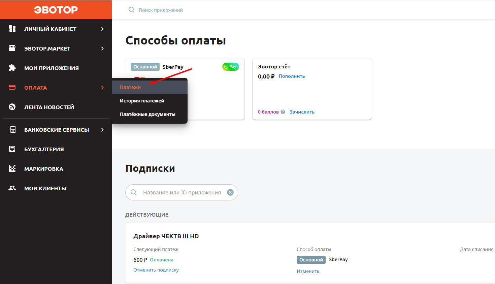This screenshot has height=284, width=495.
Task: Click the Драйвер ЧЕКТВ III HD title
Action: [x=166, y=236]
